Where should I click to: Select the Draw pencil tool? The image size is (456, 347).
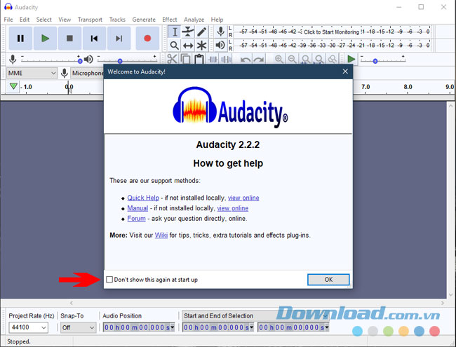click(x=201, y=32)
